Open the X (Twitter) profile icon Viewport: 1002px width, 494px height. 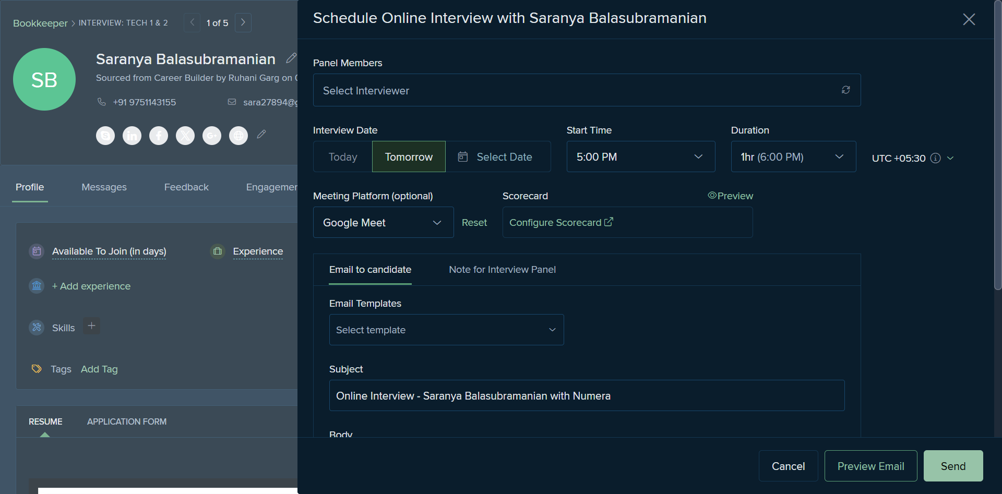tap(185, 136)
